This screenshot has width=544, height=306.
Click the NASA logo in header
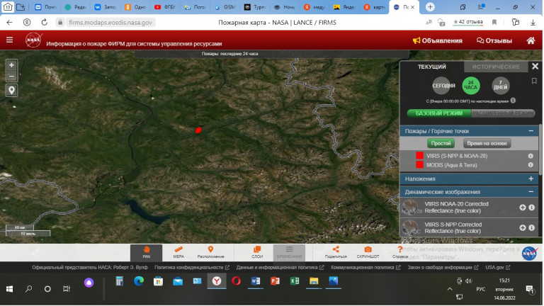click(x=34, y=40)
